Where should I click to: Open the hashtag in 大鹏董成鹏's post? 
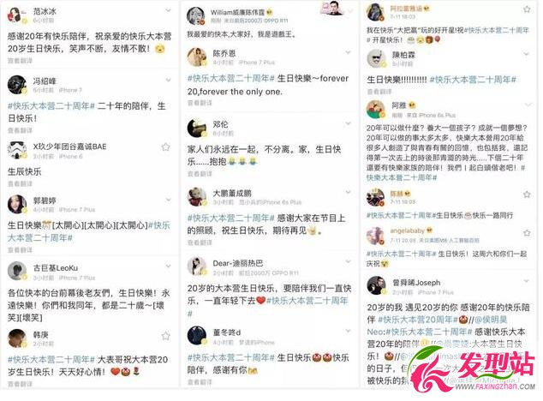[x=231, y=218]
